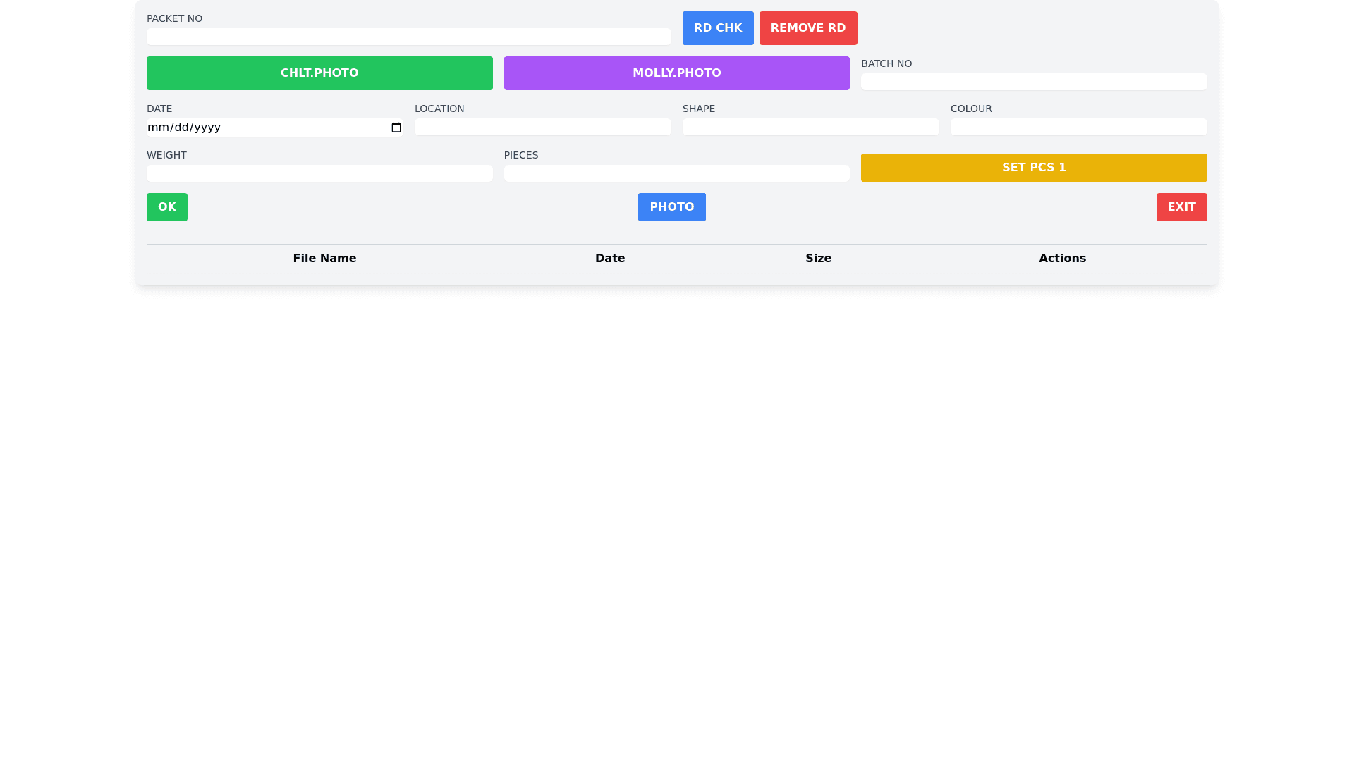Screen dimensions: 1354x761
Task: Click into the Batch No field
Action: point(1033,82)
